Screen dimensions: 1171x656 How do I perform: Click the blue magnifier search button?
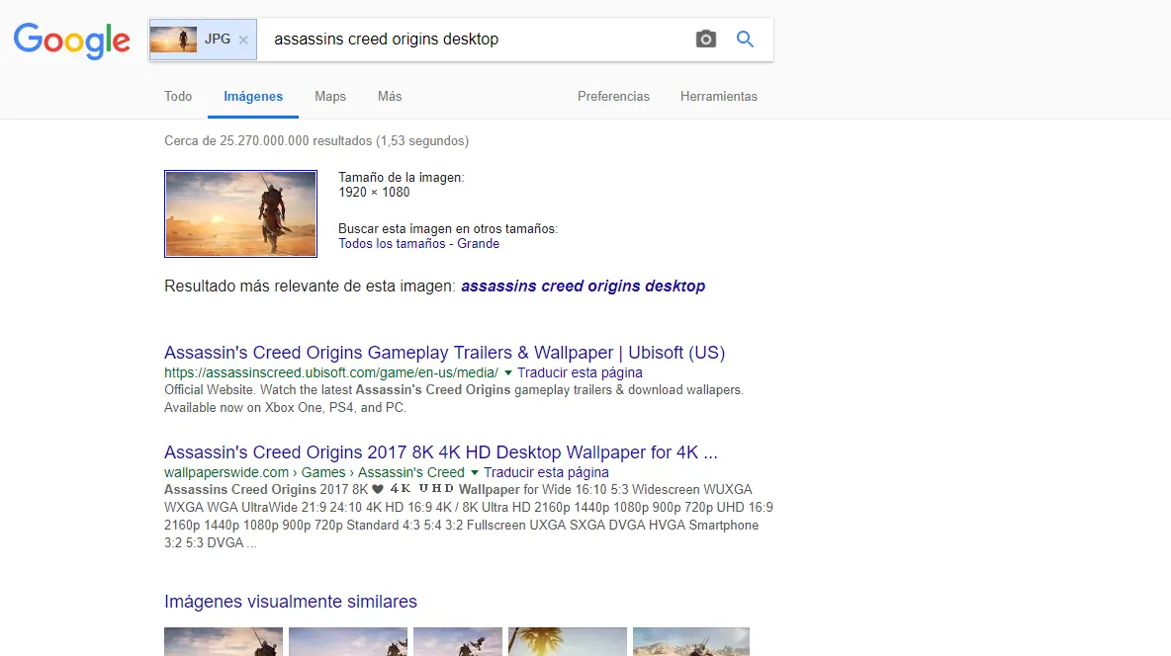tap(745, 39)
